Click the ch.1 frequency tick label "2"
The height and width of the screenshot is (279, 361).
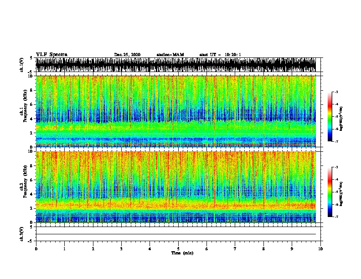tap(32, 133)
